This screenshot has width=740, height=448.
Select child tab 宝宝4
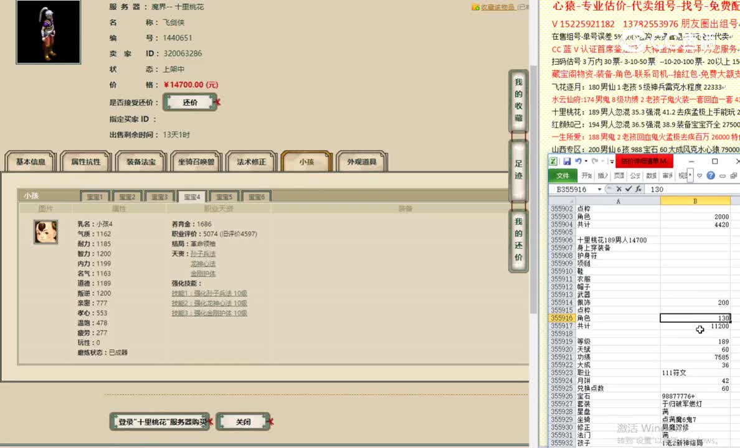coord(192,197)
